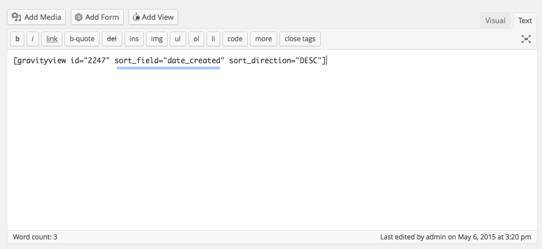Screen dimensions: 542x249
Task: Apply italic tag using i button
Action: [x=33, y=39]
